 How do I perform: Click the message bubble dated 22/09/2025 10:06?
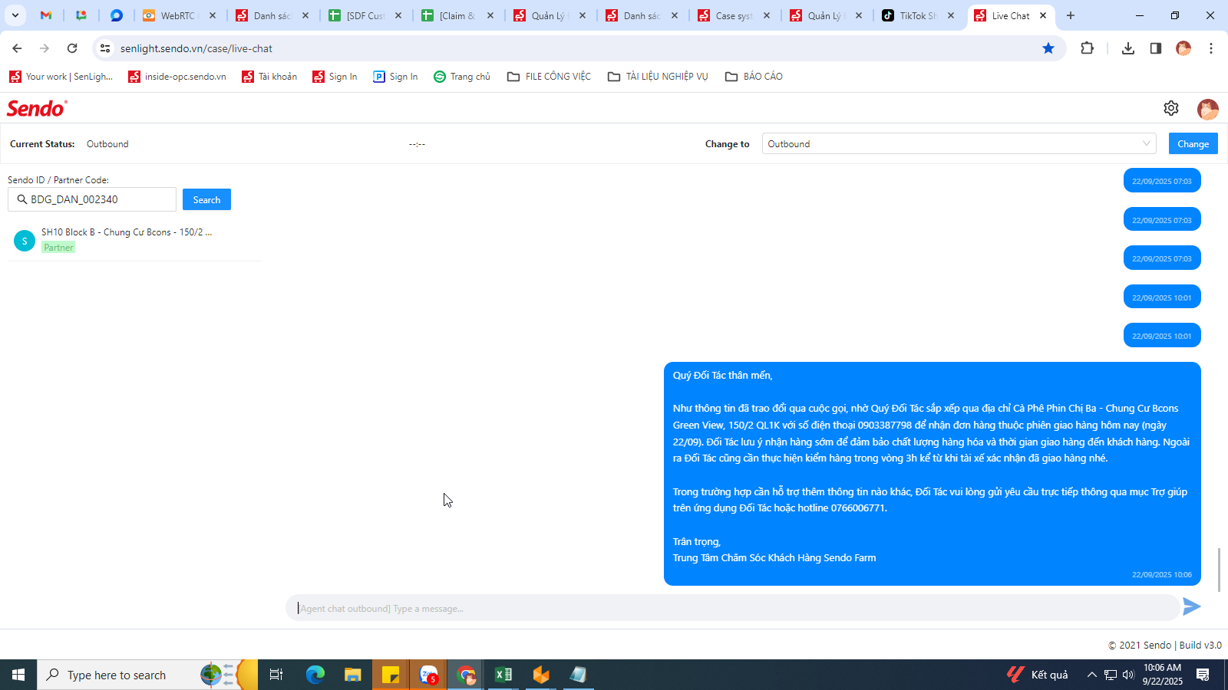coord(932,474)
